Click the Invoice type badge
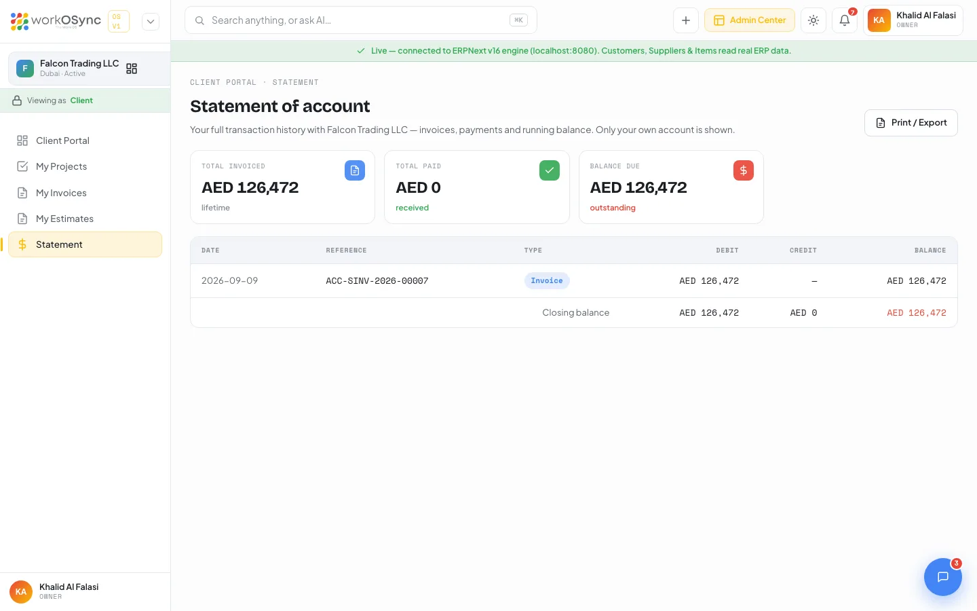977x611 pixels. pos(547,281)
